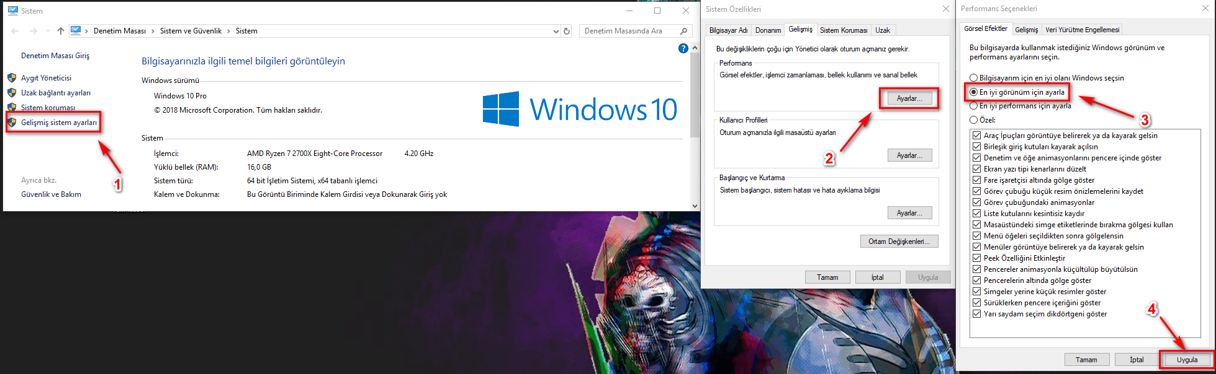Select the Gelişmiş tab in Sistem Özellikleri
The image size is (1216, 374).
click(800, 29)
